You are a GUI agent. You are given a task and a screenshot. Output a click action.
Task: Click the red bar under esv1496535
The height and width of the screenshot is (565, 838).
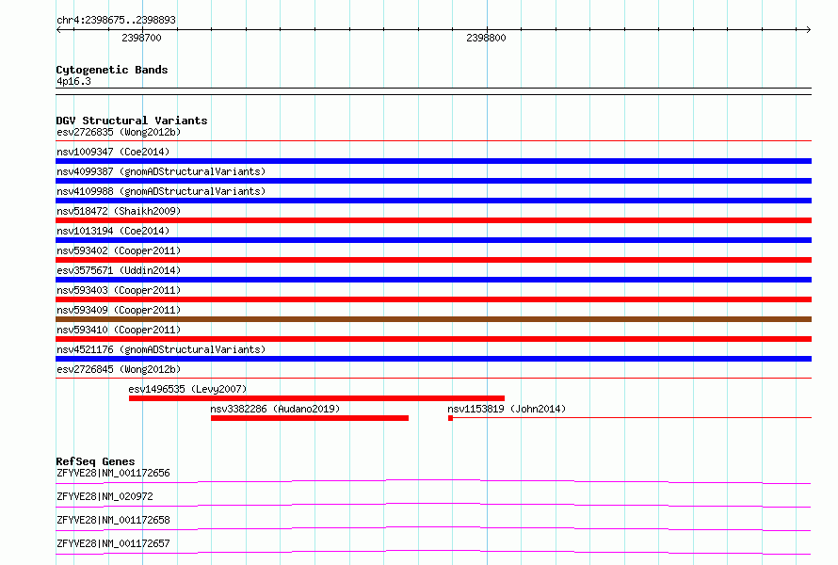316,398
